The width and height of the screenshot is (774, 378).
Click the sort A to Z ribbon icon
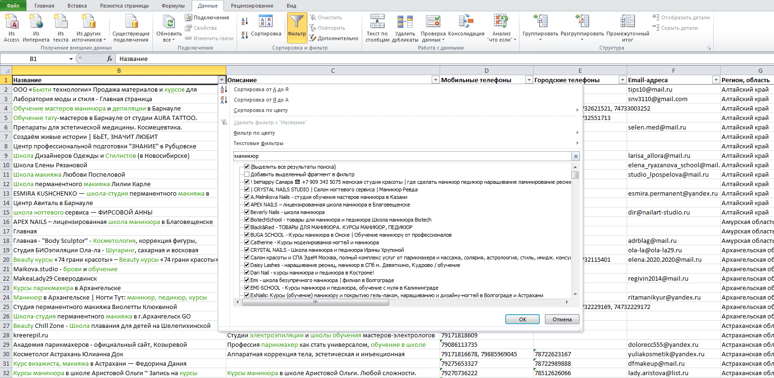pyautogui.click(x=245, y=21)
